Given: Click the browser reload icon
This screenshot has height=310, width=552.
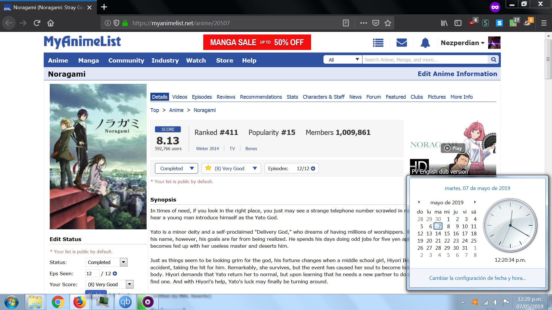Looking at the screenshot, I should click(x=37, y=23).
